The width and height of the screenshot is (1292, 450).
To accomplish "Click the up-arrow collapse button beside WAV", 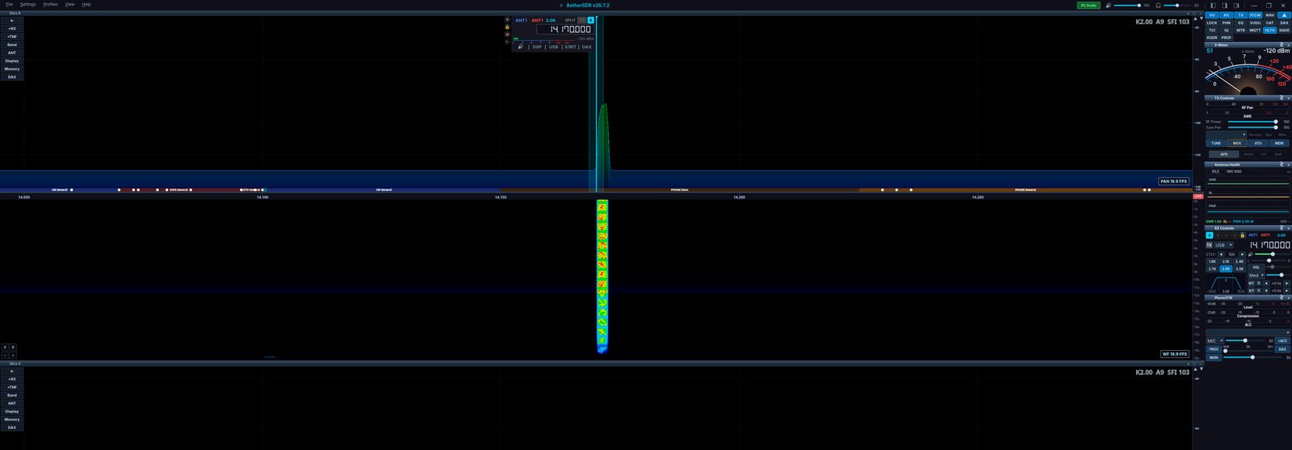I will (x=1284, y=15).
